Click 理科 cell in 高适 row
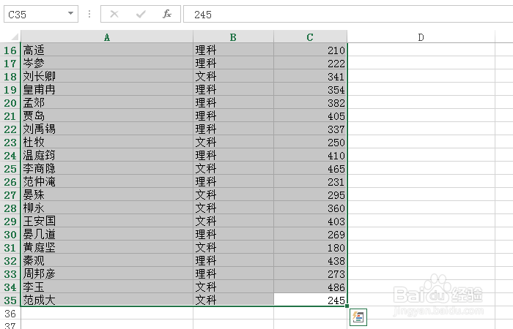This screenshot has width=513, height=329. [233, 50]
